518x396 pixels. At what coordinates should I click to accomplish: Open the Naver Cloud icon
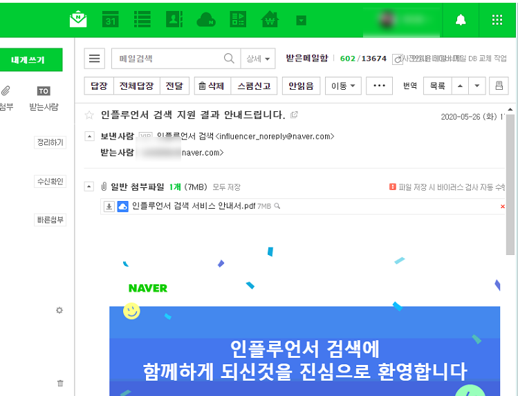tap(206, 20)
